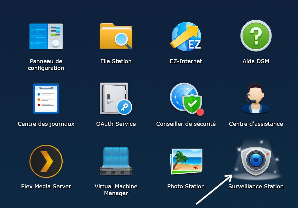This screenshot has height=208, width=298.
Task: Click the "Surveillance Station" label
Action: coord(256,187)
